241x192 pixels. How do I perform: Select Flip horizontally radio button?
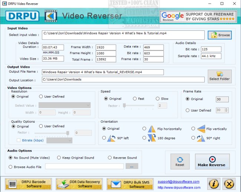[x=144, y=129]
